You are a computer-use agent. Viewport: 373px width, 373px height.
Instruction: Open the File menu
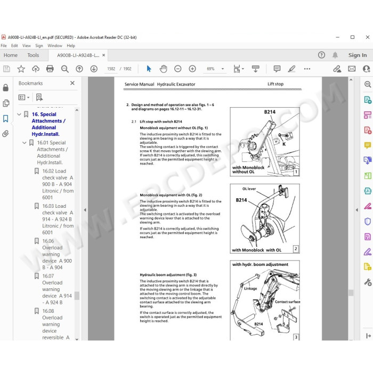pos(4,46)
